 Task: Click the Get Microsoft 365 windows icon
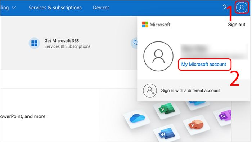(34, 43)
